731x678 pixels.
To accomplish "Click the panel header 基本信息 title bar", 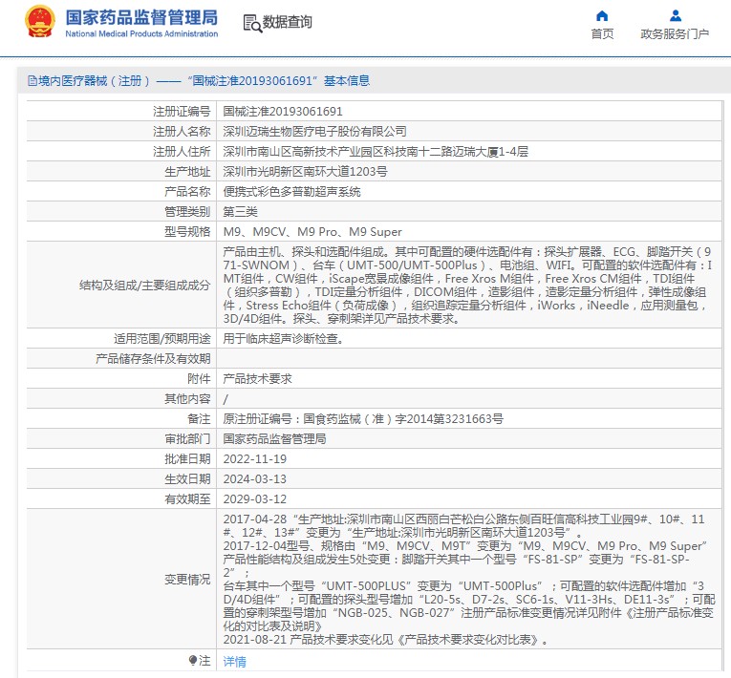I will coord(199,81).
